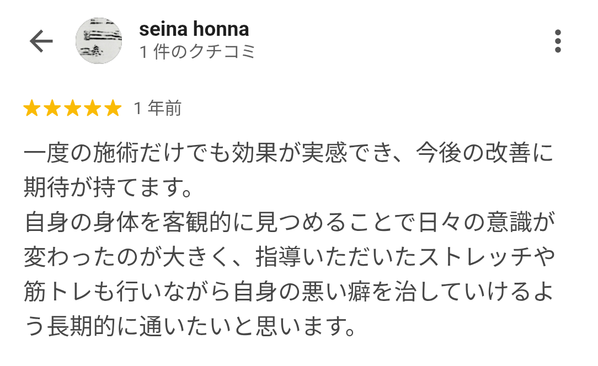Viewport: 598px width, 366px height.
Task: Tap the second yellow rating star
Action: 52,109
